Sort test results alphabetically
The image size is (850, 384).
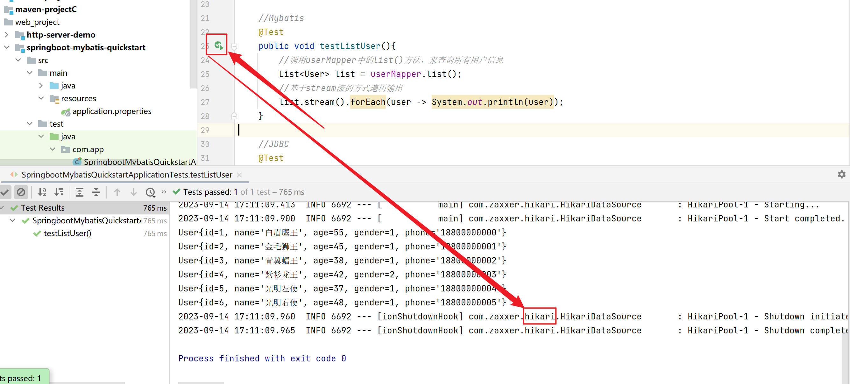(42, 192)
